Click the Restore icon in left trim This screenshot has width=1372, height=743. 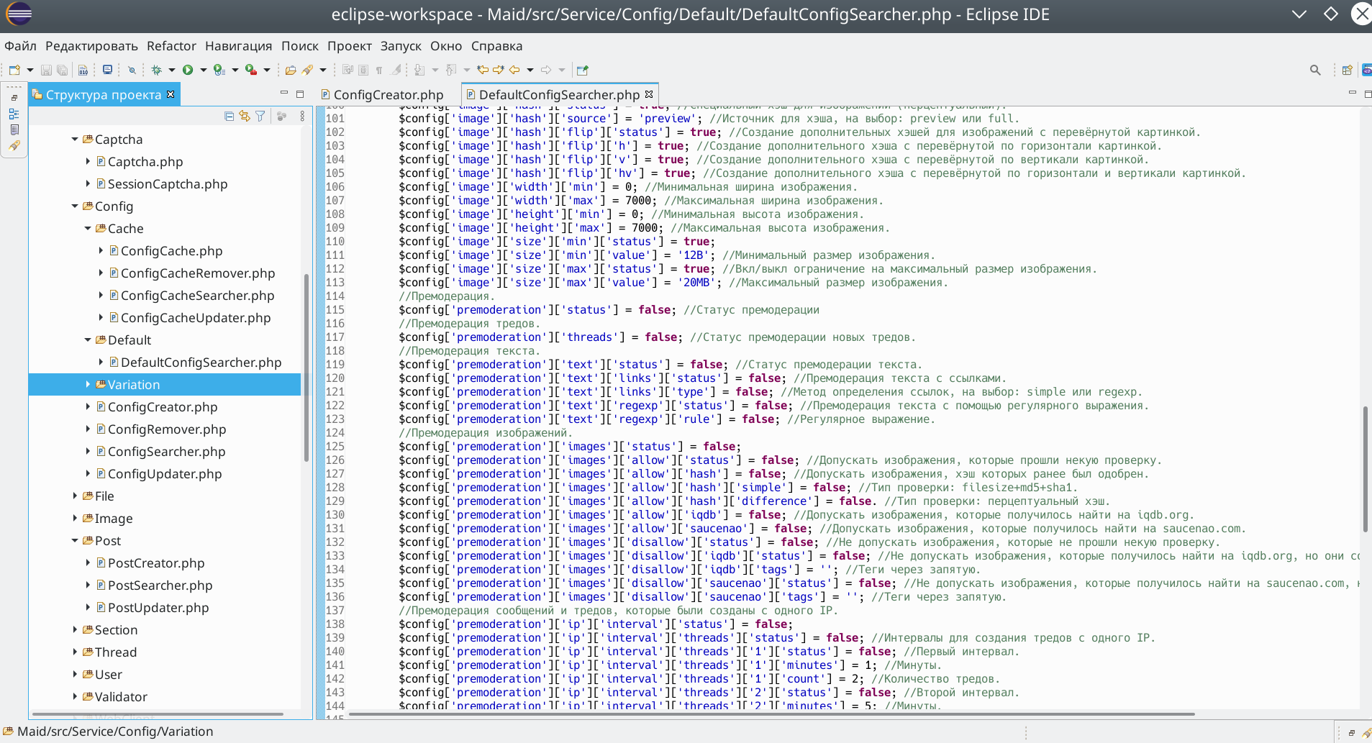coord(14,98)
